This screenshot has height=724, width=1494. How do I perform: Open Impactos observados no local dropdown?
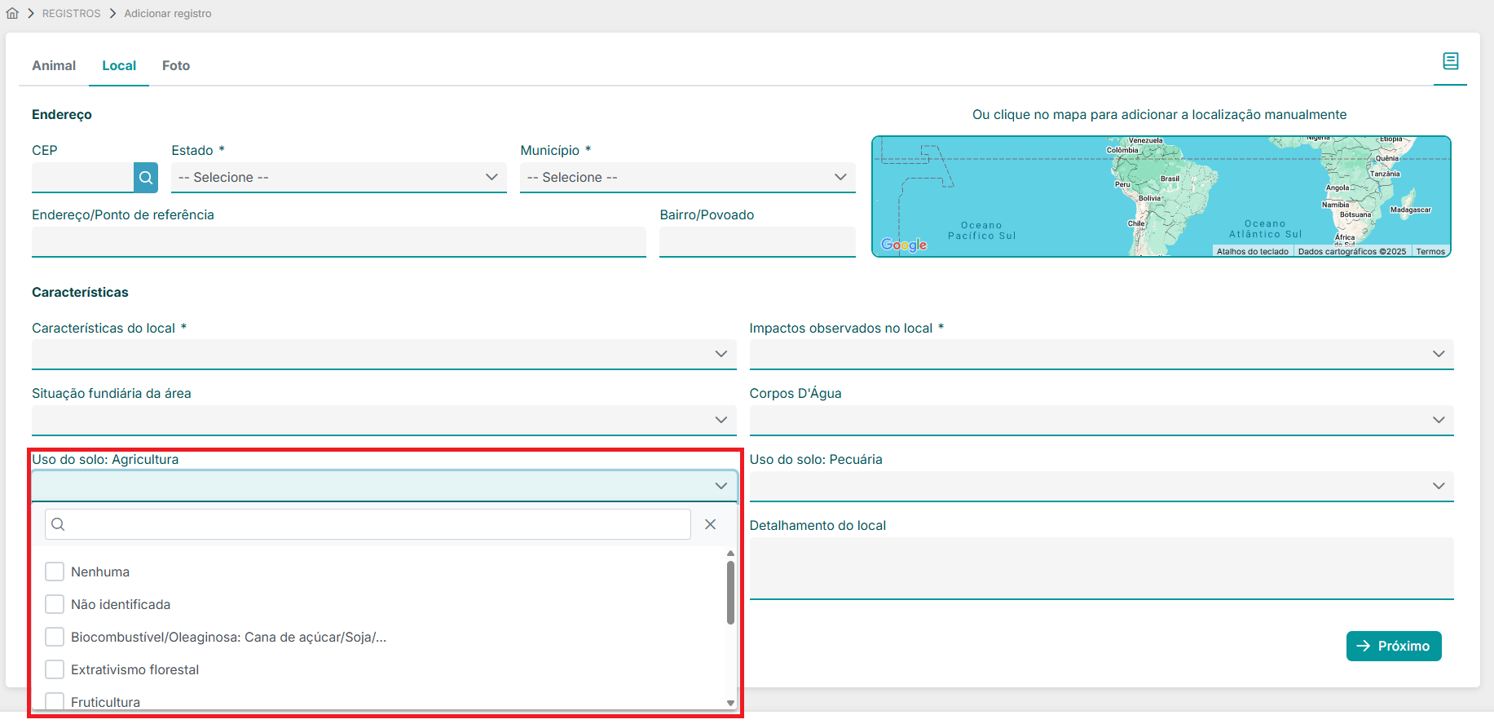click(1101, 354)
